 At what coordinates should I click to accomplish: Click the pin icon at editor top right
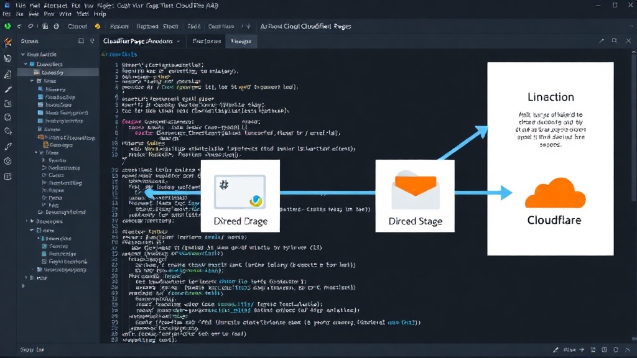tap(602, 41)
